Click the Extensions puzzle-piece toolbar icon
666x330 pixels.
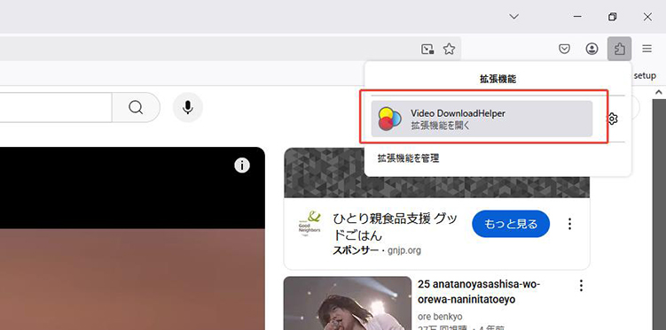point(619,49)
